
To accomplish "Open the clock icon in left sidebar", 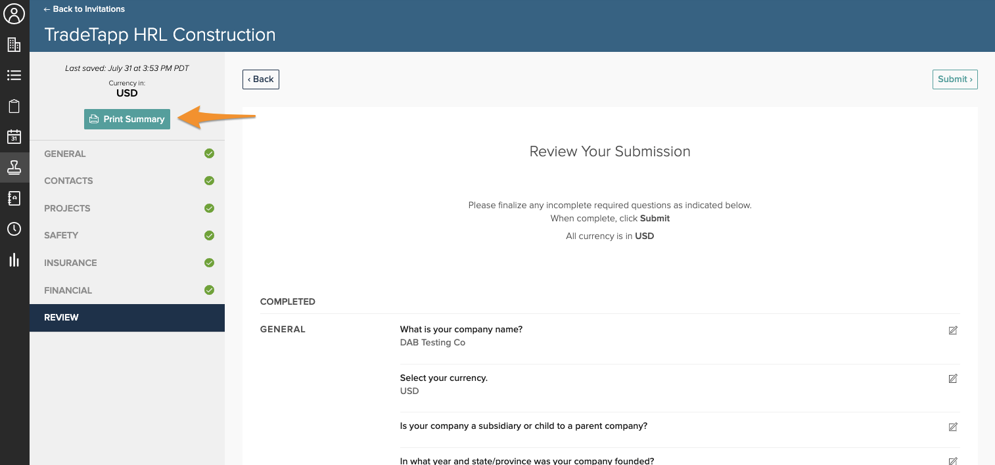I will tap(14, 229).
